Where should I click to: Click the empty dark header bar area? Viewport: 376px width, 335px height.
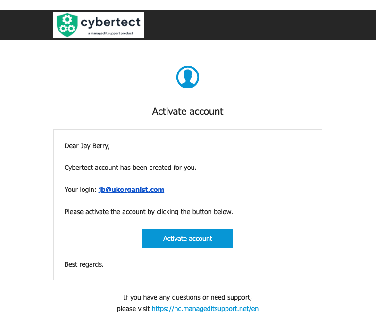(x=259, y=25)
